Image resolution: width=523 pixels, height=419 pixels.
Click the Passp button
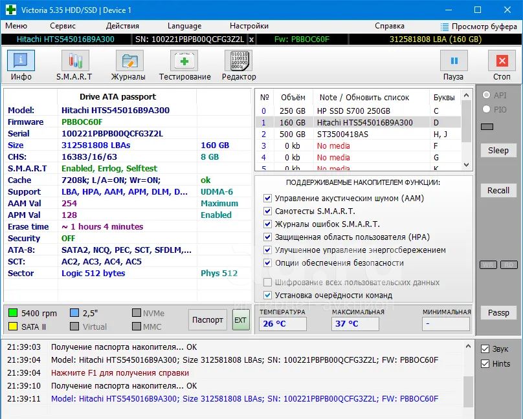coord(498,313)
